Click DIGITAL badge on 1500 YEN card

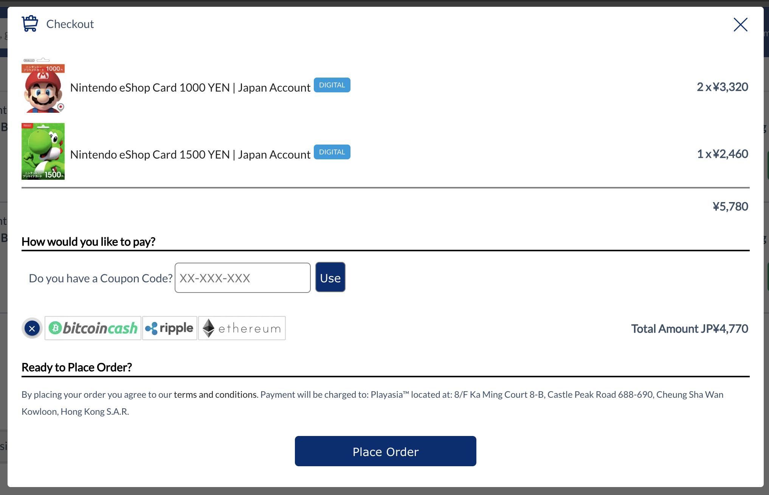coord(332,152)
